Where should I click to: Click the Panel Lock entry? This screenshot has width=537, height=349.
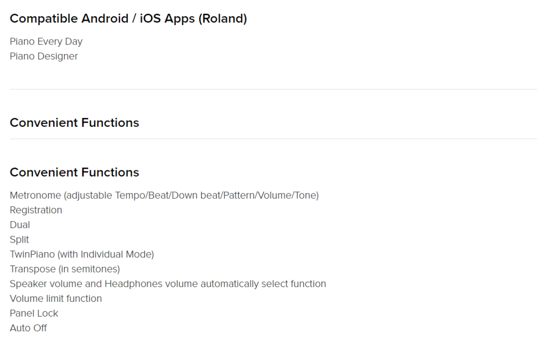click(34, 313)
